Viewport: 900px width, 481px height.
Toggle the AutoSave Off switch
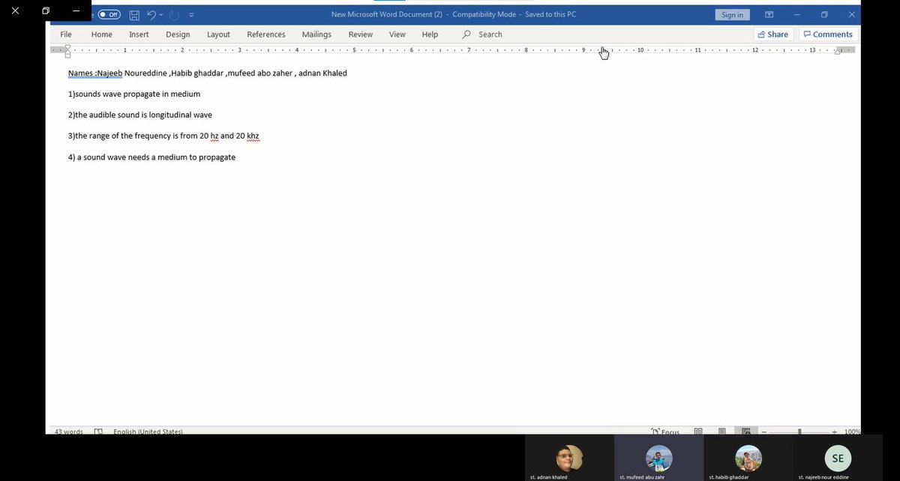(x=109, y=15)
